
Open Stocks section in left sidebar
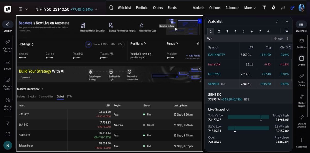pos(8,65)
